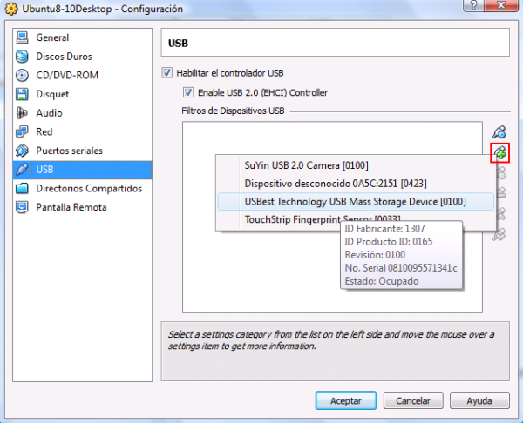This screenshot has height=423, width=523.
Task: Open Pantalla Remota settings
Action: pos(71,207)
